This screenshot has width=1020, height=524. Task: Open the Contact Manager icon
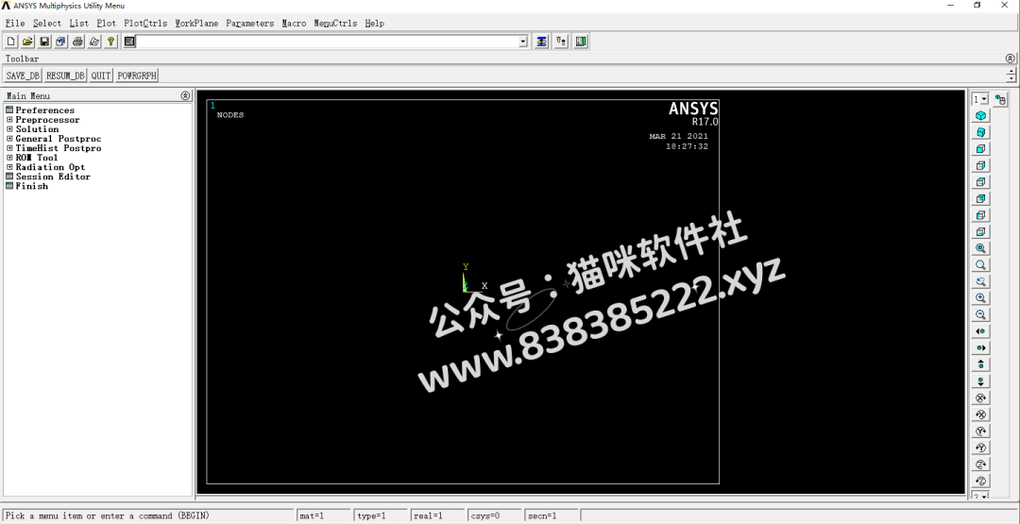point(582,42)
